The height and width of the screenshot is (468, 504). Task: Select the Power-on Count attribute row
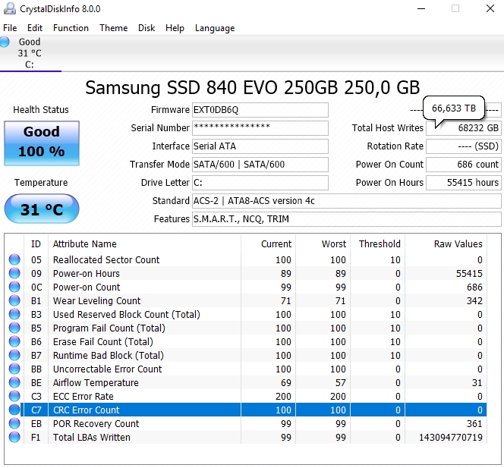246,287
